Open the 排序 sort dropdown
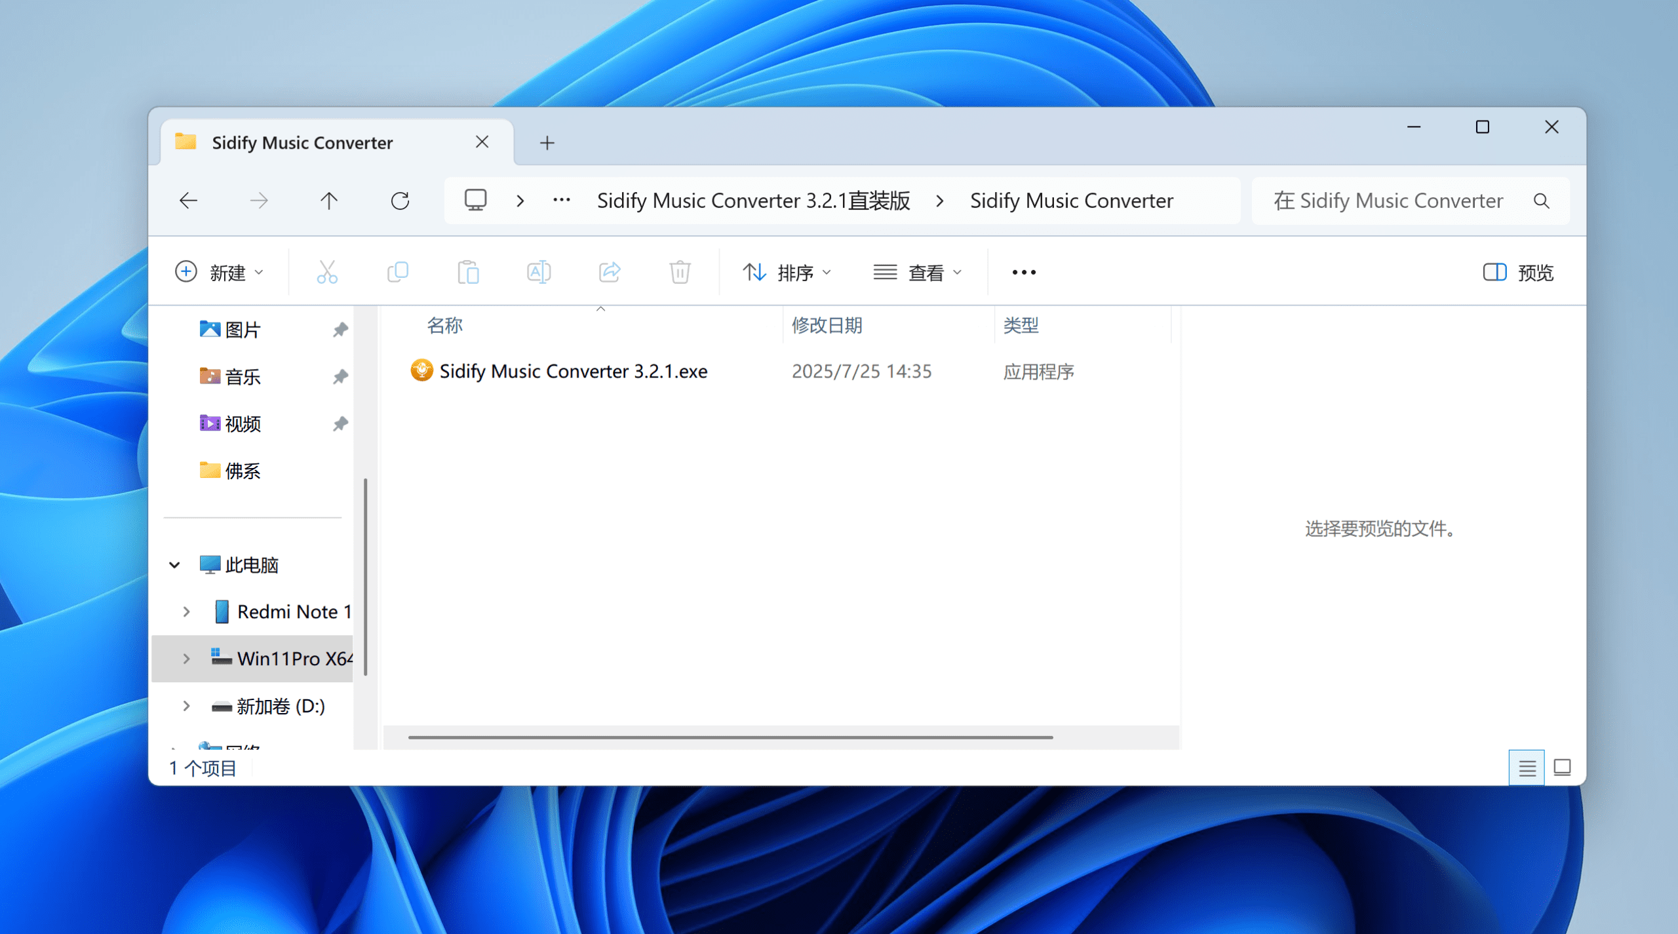1678x934 pixels. click(x=787, y=272)
